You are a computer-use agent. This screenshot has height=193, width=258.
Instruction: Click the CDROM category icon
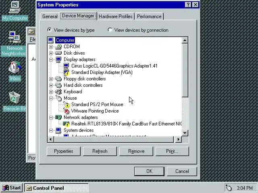pos(58,47)
